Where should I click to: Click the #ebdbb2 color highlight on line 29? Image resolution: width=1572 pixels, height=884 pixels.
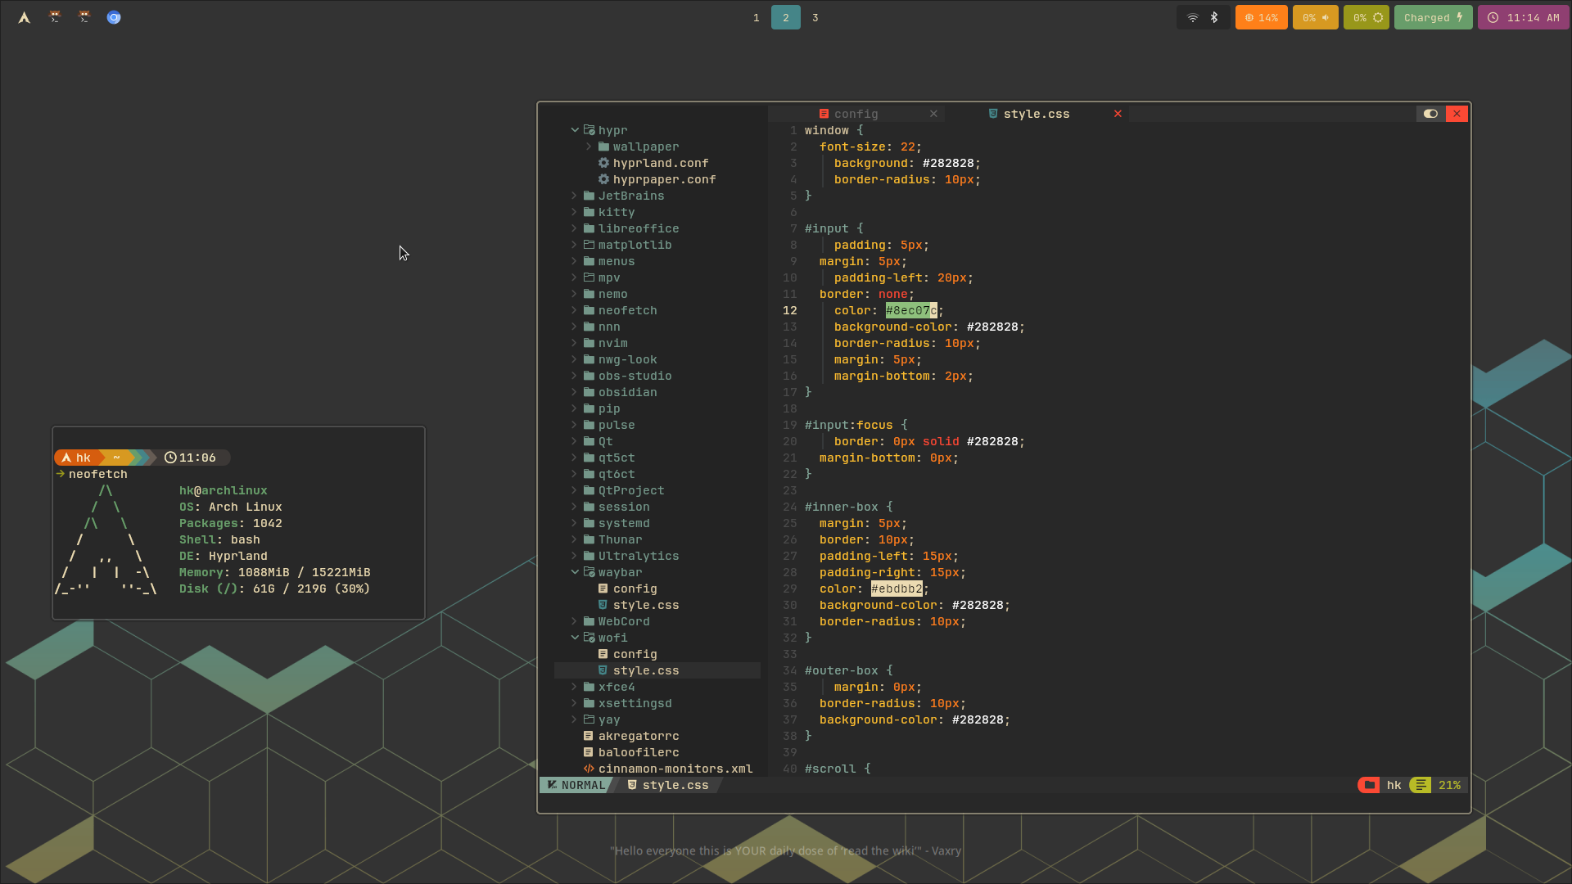[x=897, y=589]
